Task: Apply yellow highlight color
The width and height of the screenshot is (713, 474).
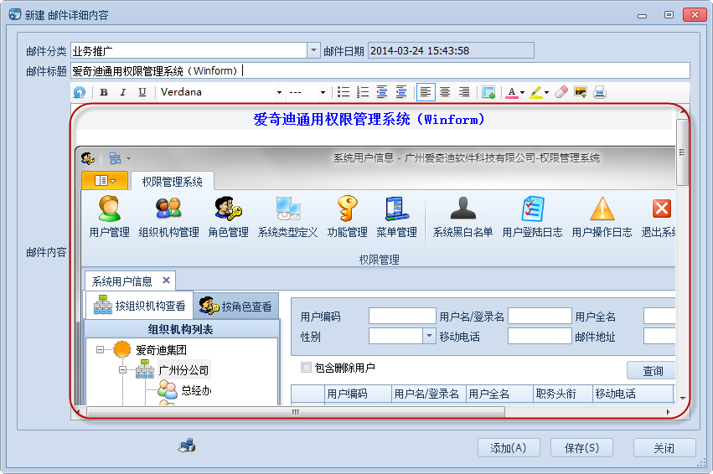Action: click(x=536, y=92)
